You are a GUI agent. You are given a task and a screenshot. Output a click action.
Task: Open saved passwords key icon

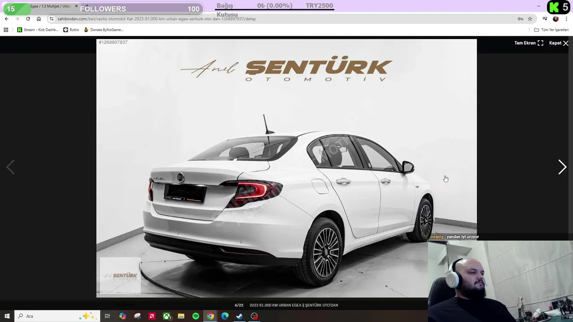[520, 19]
